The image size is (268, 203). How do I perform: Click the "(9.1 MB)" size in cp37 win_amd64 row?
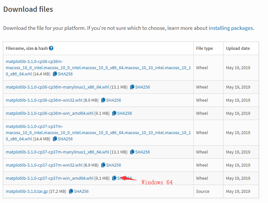pyautogui.click(x=102, y=178)
